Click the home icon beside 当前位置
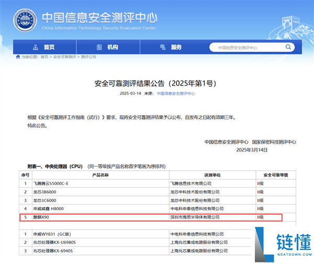The height and width of the screenshot is (263, 314). (18, 57)
